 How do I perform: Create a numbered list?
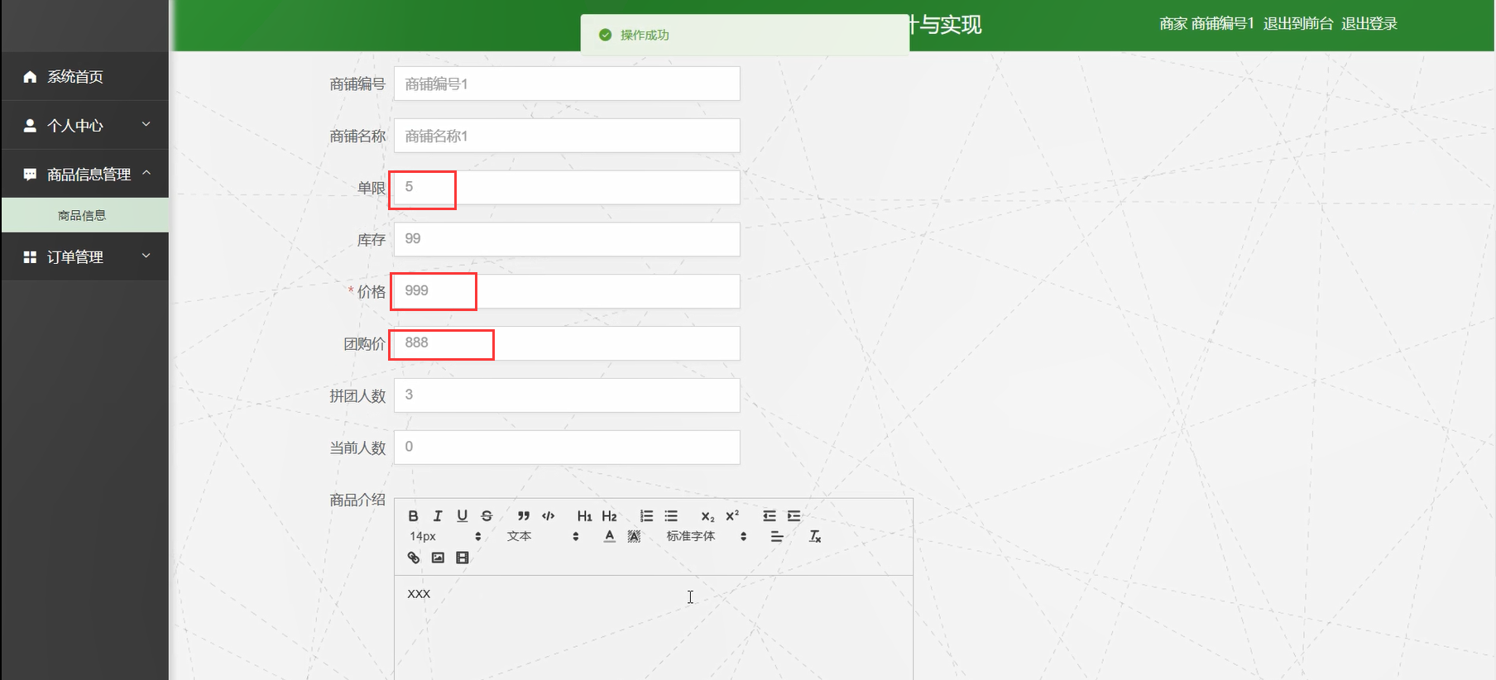646,515
